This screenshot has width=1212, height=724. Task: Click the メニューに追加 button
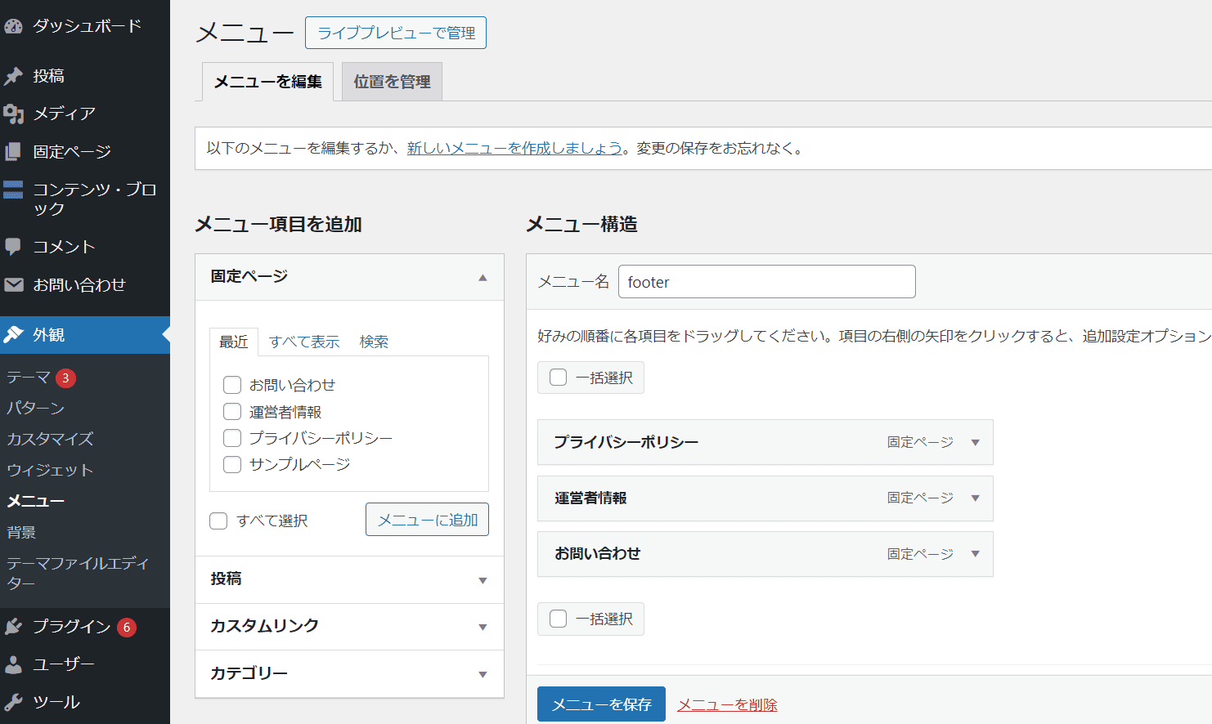point(427,520)
